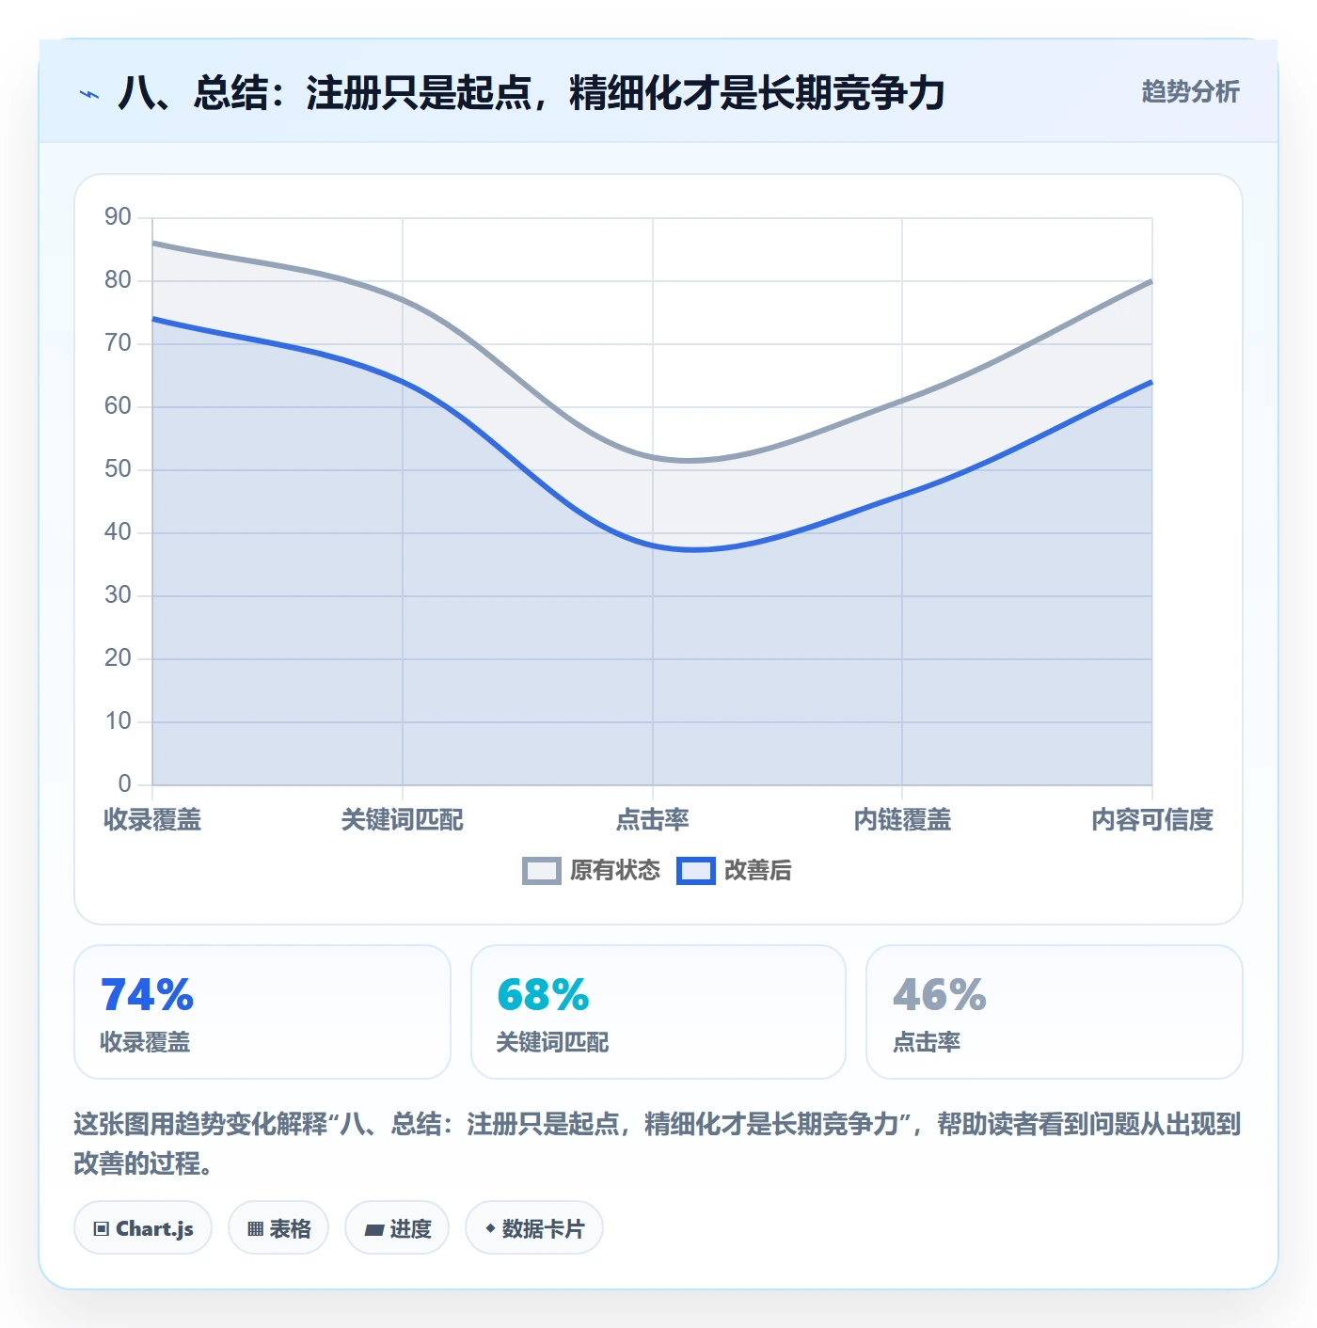Click the 90 y-axis tick label
Viewport: 1317px width, 1328px height.
(118, 217)
